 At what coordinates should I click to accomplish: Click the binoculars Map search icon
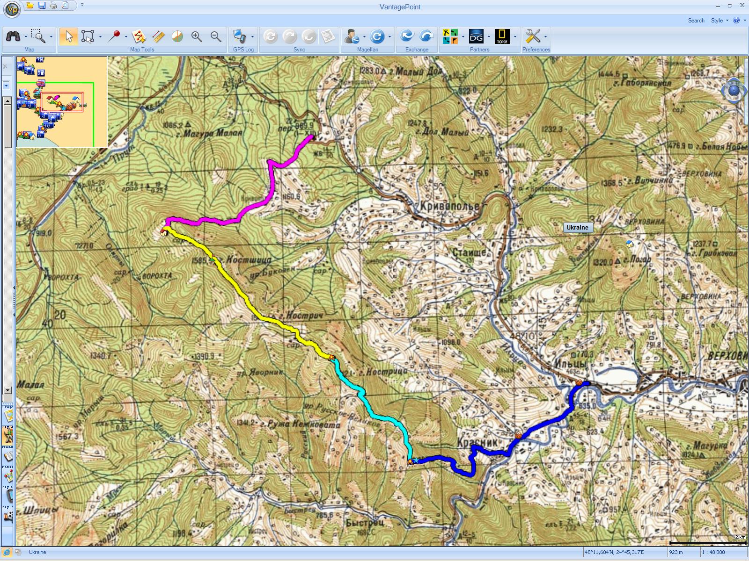coord(13,36)
